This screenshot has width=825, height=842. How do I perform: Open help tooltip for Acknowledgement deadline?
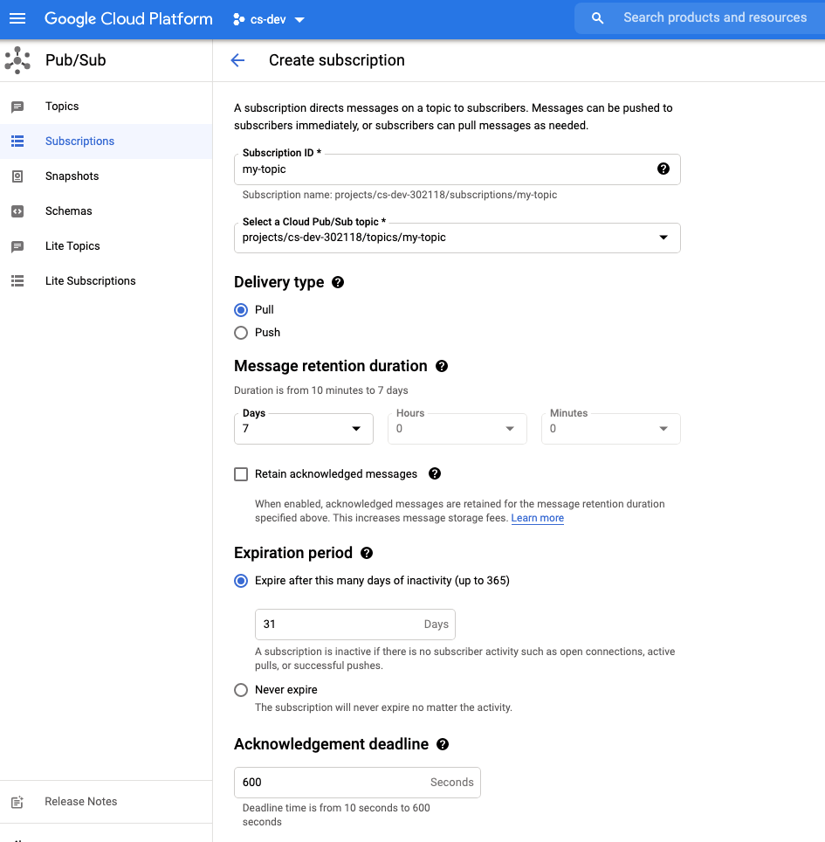point(443,743)
